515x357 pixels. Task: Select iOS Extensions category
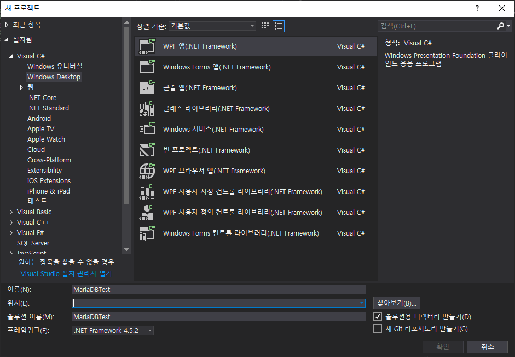(x=49, y=181)
